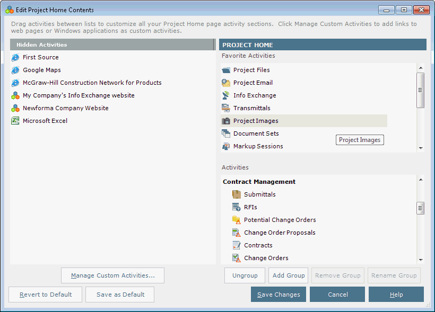
Task: Select My Company's Info Exchange website entry
Action: pos(79,95)
